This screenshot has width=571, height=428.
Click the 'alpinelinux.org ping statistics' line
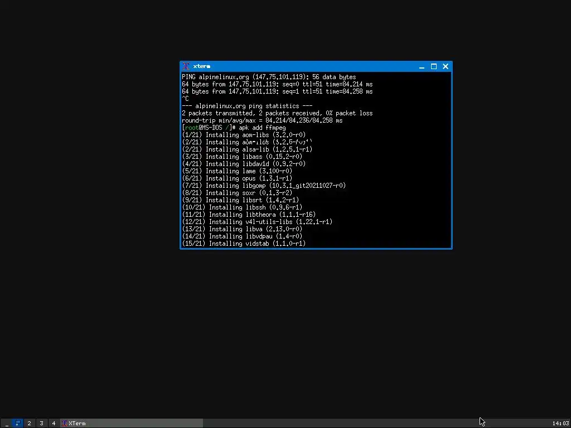click(x=247, y=106)
